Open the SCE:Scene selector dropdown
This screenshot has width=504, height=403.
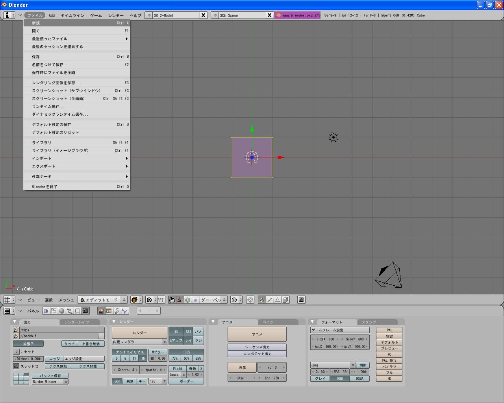click(x=215, y=15)
